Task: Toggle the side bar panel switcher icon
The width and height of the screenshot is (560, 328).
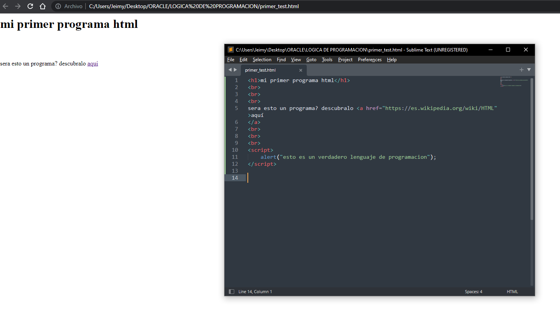Action: [232, 292]
